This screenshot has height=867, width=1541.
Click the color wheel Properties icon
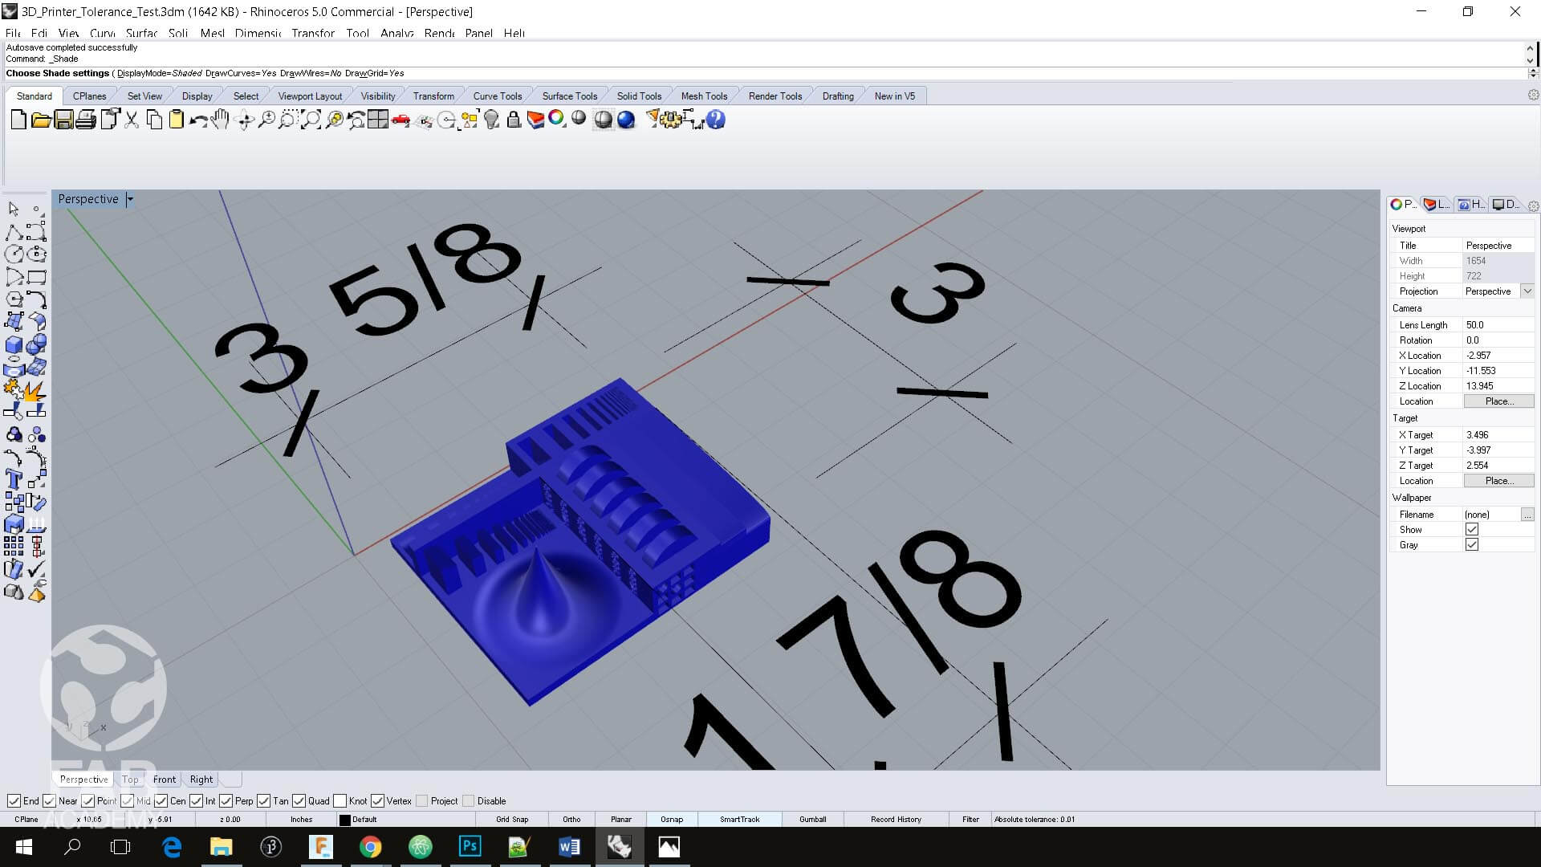(556, 119)
